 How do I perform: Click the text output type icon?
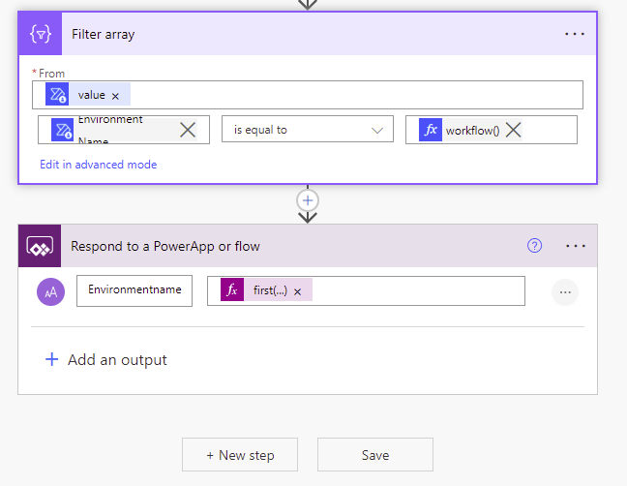point(50,292)
